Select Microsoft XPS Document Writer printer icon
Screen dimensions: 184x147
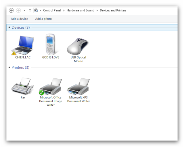pos(78,86)
